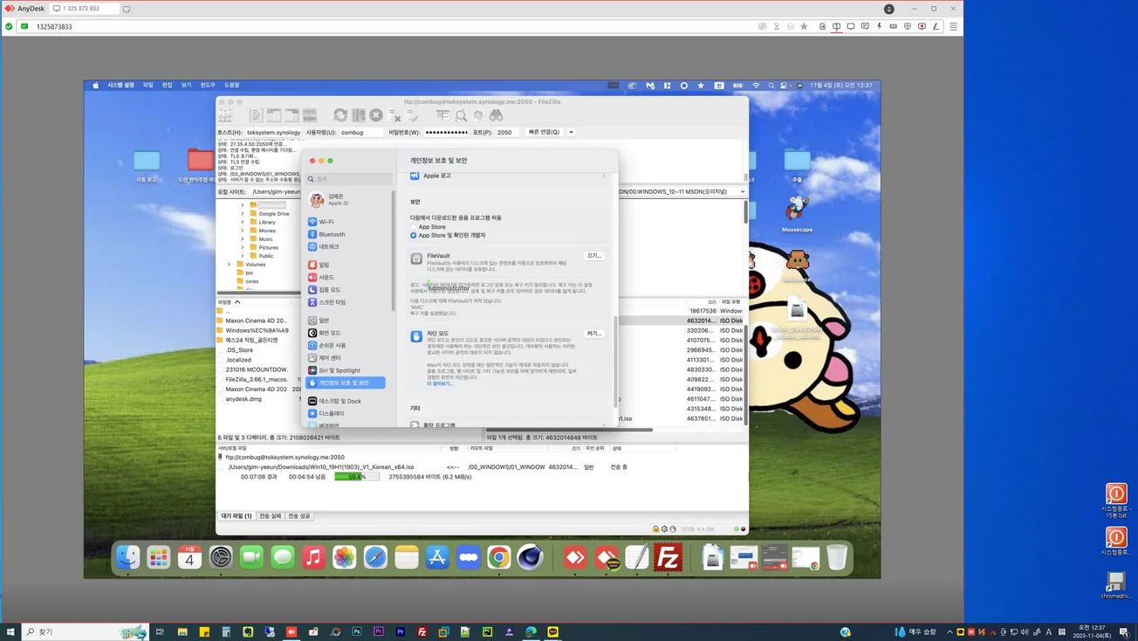Select App Store radio option
Screen dimensions: 1138x641
(x=414, y=227)
